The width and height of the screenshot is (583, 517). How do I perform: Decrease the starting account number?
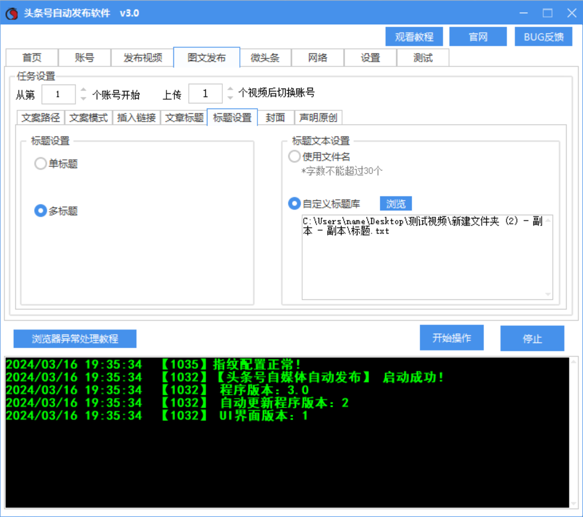click(84, 99)
